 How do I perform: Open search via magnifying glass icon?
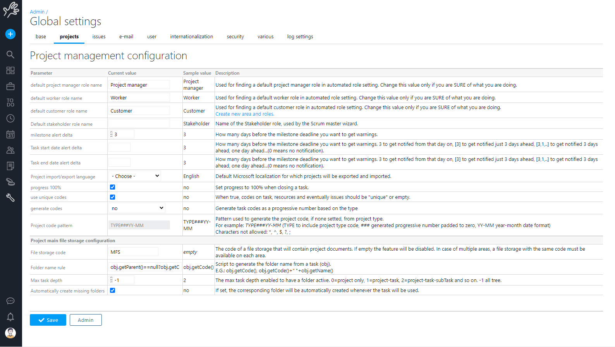coord(10,55)
